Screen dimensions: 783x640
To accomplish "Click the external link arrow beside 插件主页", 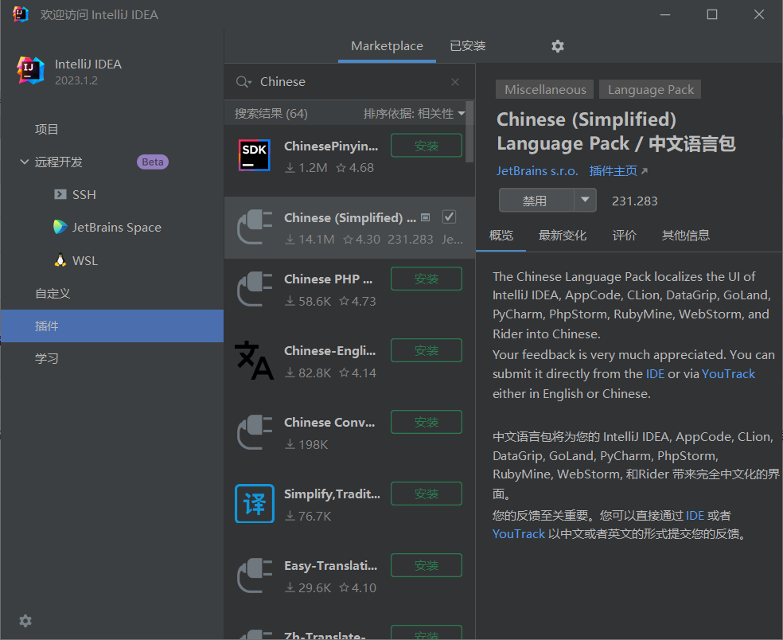I will (645, 171).
